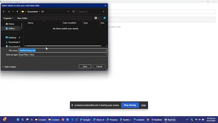Click Stop sharing button
Image resolution: width=218 pixels, height=123 pixels.
[130, 105]
